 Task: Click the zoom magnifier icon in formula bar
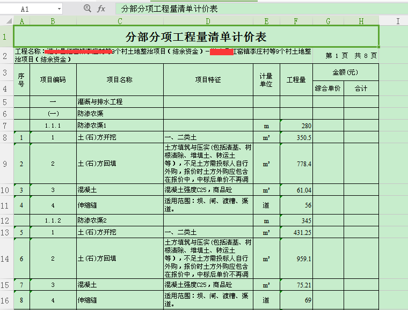[x=88, y=9]
